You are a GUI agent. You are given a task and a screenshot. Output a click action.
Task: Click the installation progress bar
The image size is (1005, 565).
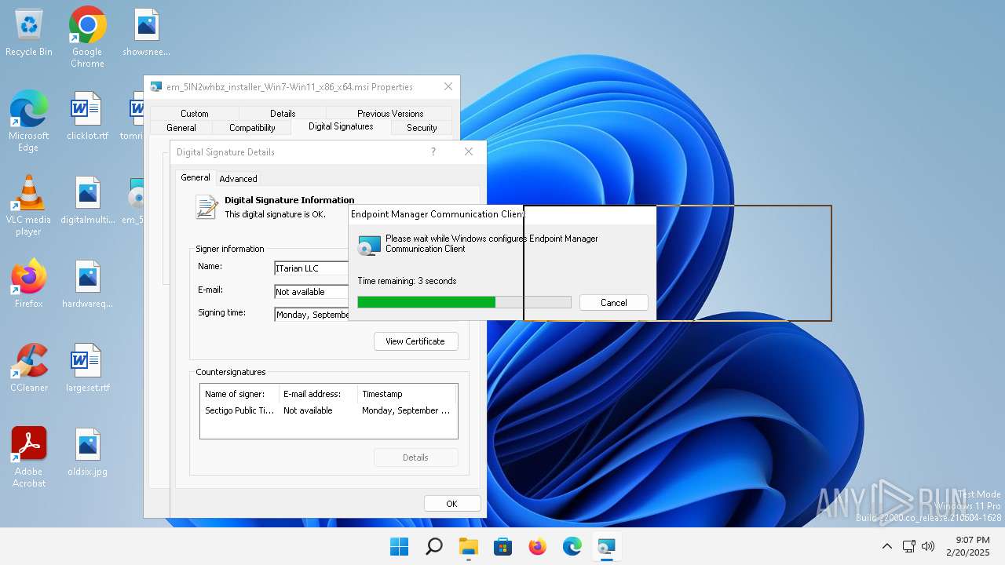pos(464,302)
